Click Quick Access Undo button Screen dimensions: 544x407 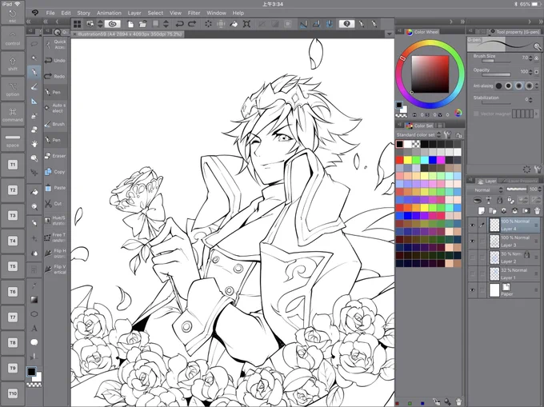click(x=55, y=60)
